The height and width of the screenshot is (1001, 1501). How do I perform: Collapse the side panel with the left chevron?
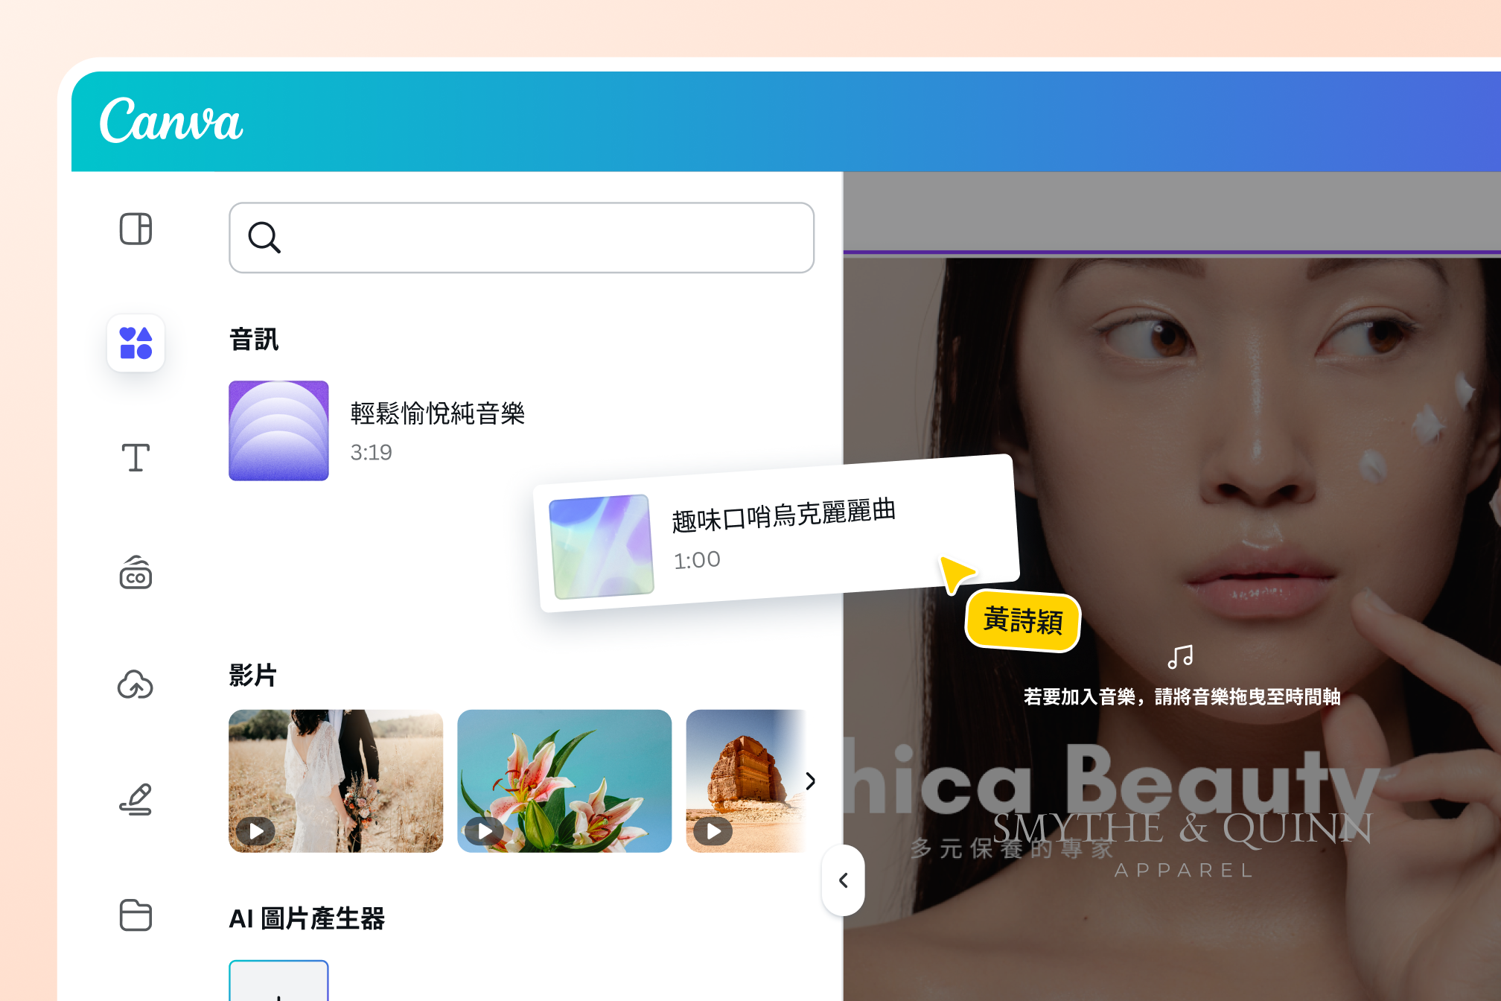pyautogui.click(x=844, y=880)
